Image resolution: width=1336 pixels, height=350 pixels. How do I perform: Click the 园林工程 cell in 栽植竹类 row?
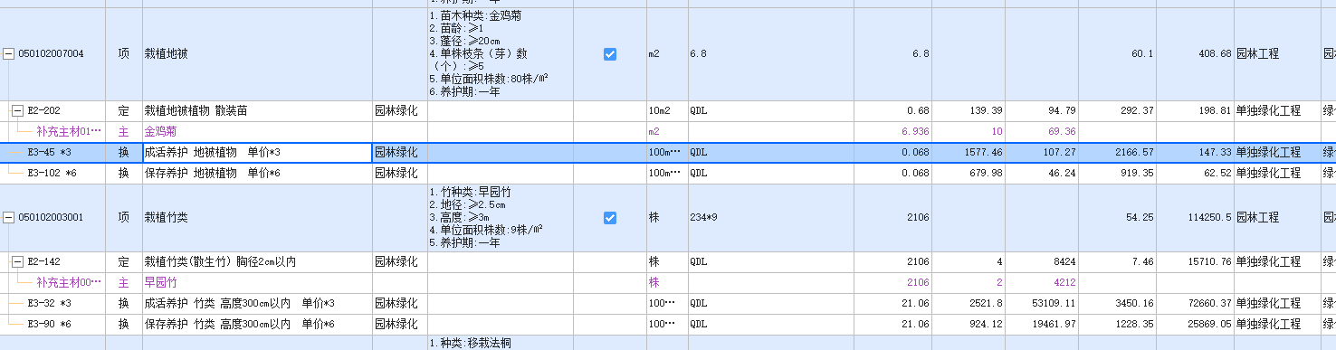coord(1258,218)
